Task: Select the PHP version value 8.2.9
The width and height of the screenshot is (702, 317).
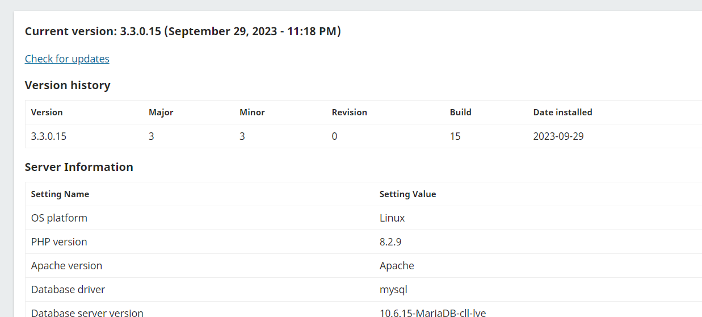Action: [390, 242]
